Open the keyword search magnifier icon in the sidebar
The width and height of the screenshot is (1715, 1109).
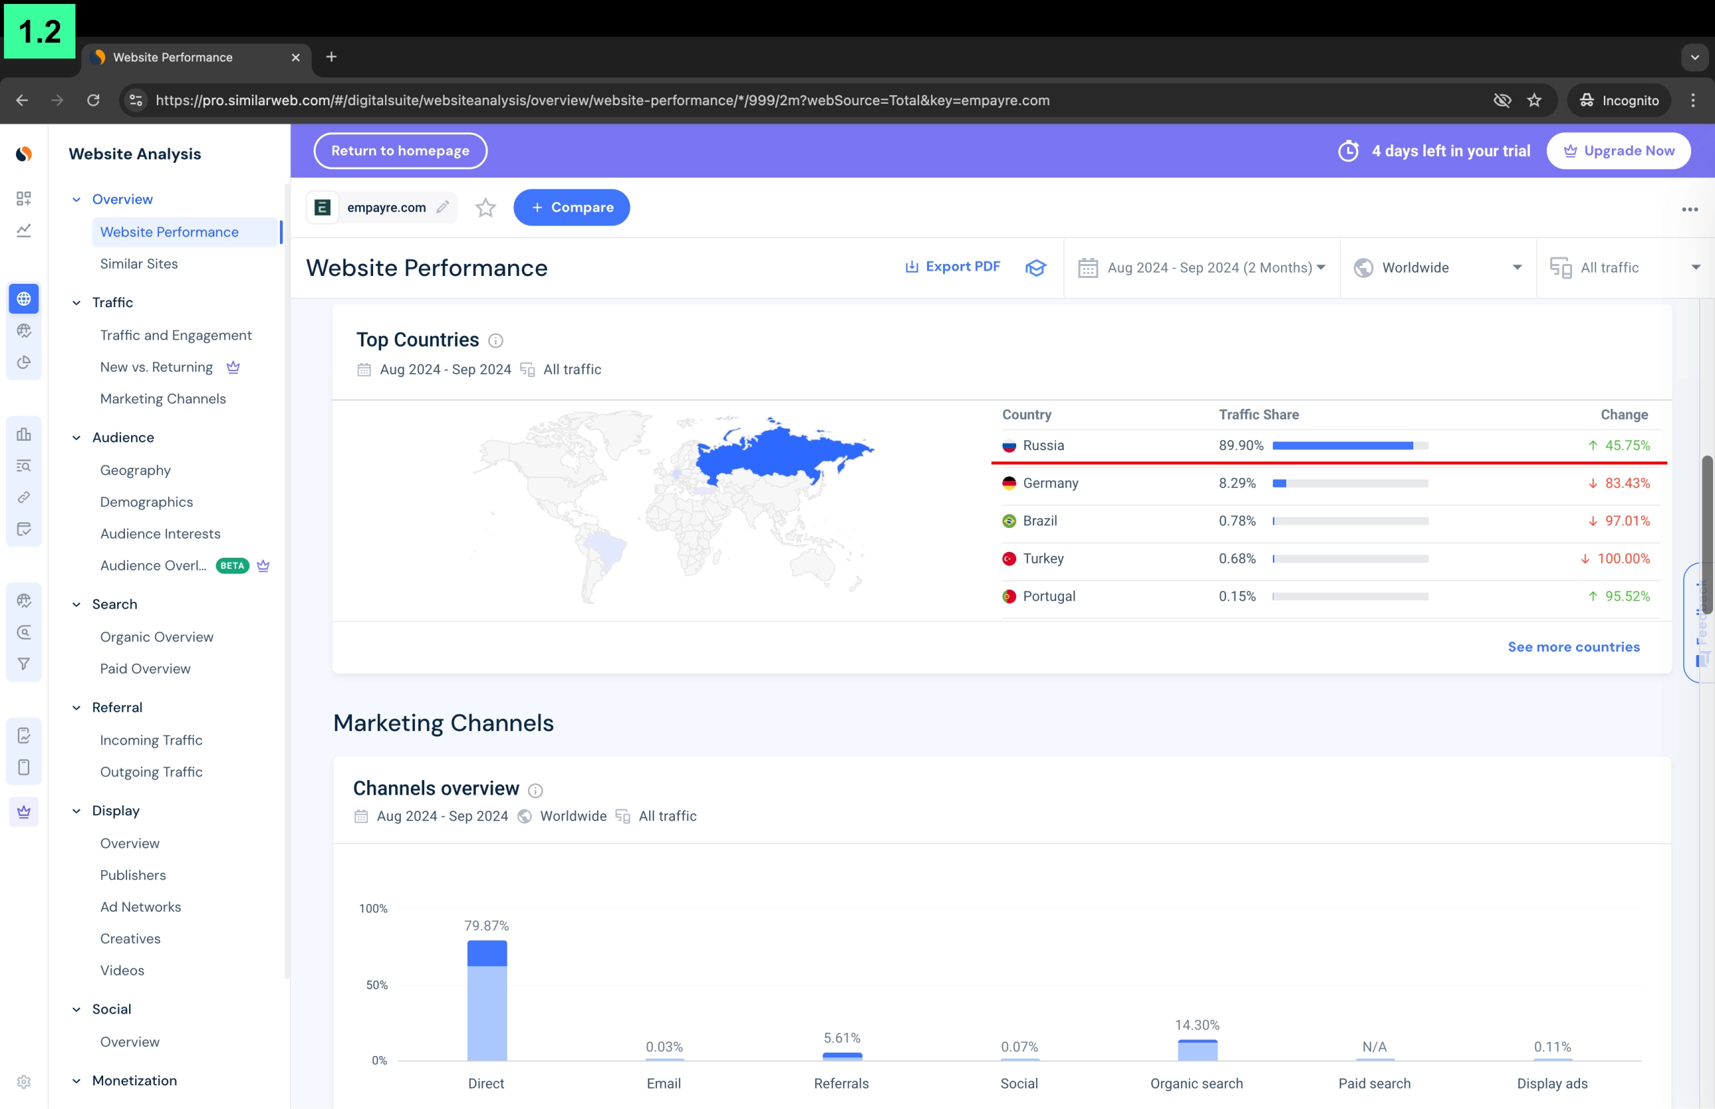click(x=24, y=633)
